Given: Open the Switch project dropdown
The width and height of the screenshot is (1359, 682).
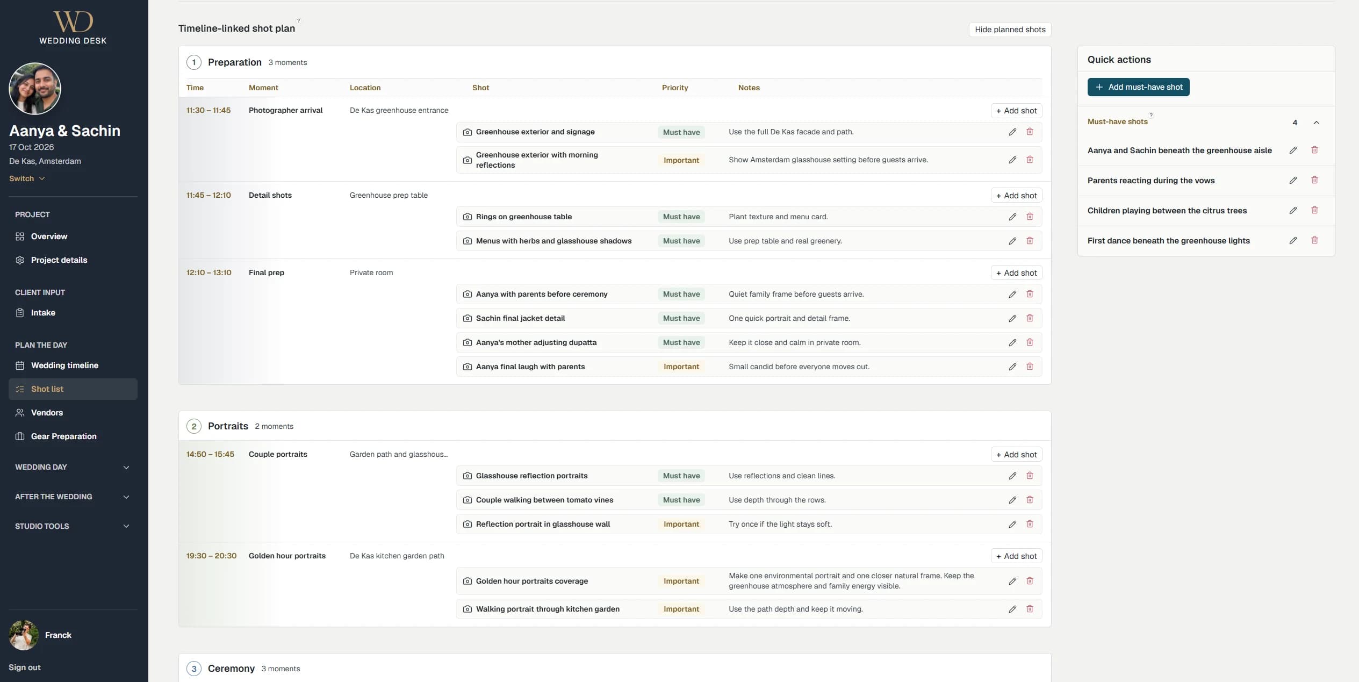Looking at the screenshot, I should [x=27, y=178].
